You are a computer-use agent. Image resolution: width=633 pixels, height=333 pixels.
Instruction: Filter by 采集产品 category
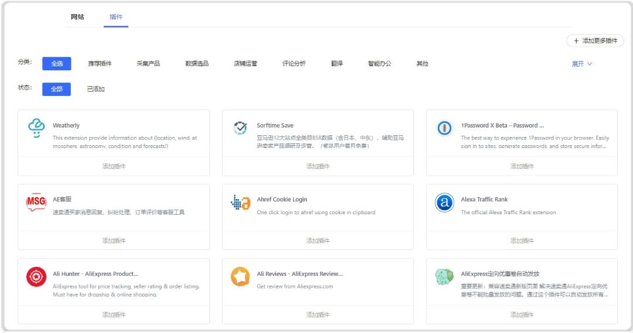pos(148,63)
